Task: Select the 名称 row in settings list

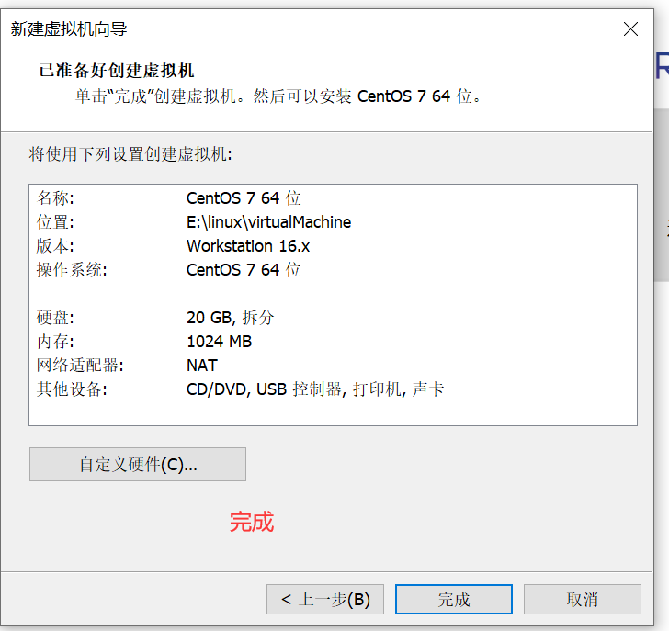Action: [x=333, y=198]
